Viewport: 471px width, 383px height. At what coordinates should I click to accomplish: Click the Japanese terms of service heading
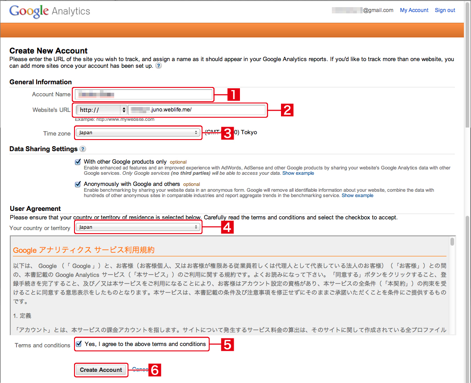(84, 250)
